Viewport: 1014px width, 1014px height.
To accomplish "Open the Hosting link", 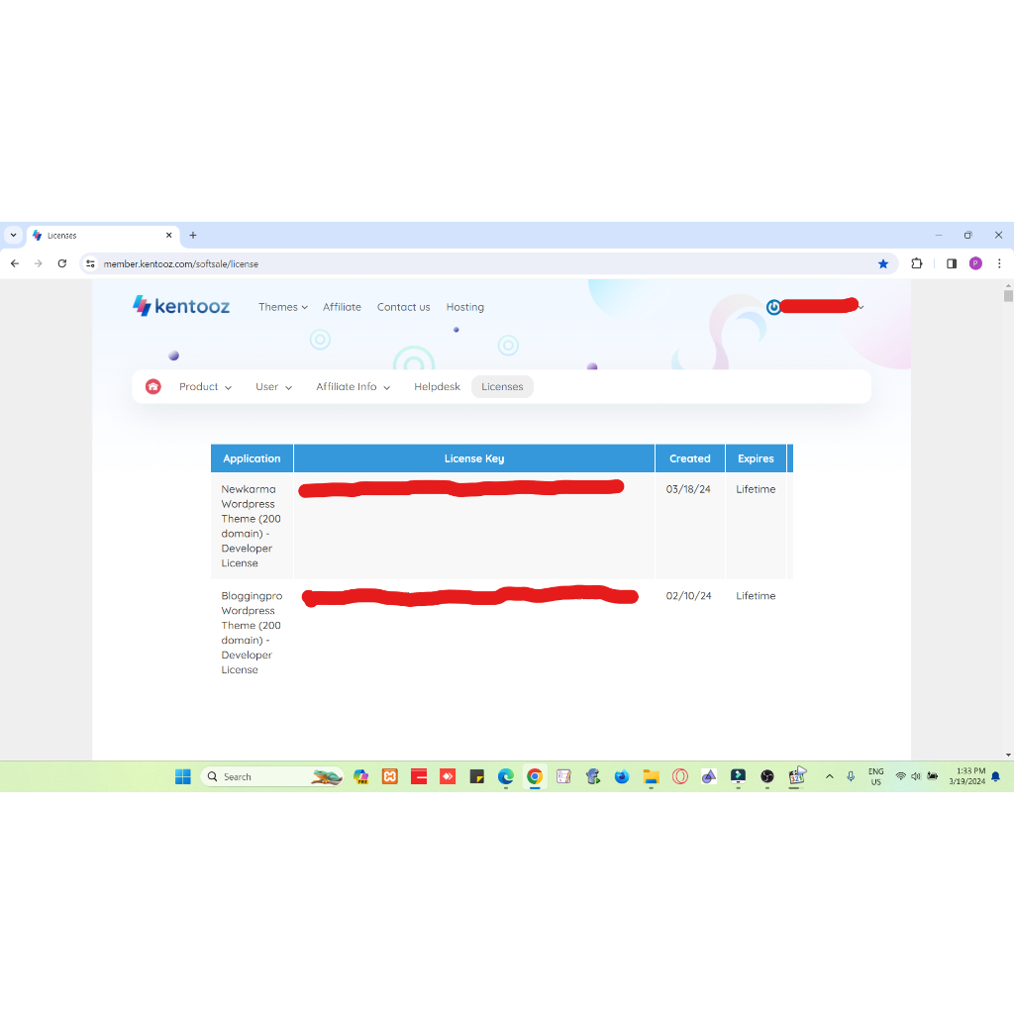I will coord(465,307).
